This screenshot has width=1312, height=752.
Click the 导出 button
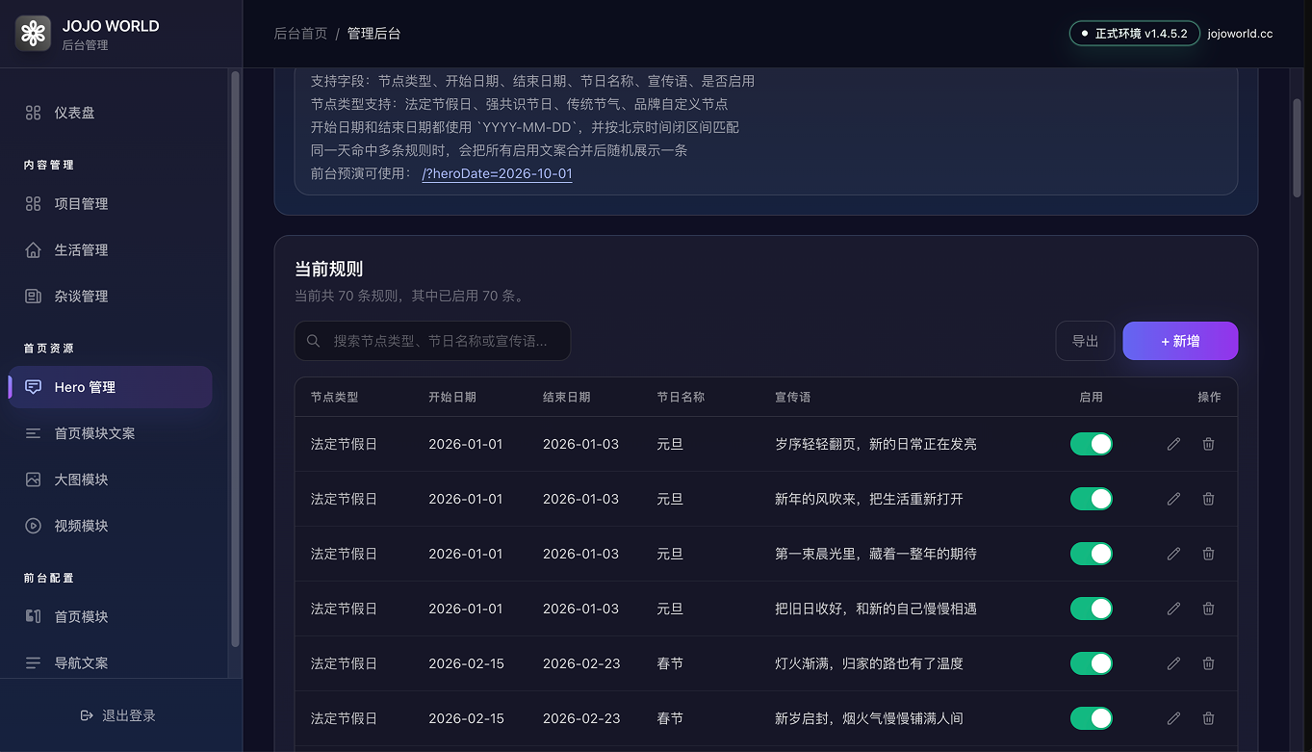[x=1085, y=341]
